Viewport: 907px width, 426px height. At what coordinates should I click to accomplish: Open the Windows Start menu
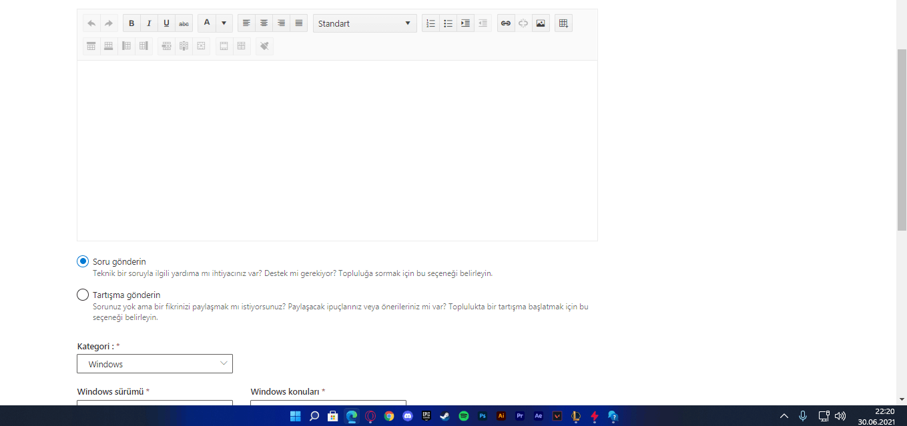tap(296, 416)
